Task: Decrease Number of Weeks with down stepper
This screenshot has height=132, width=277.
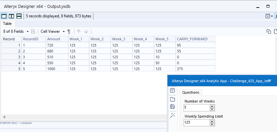Action: pyautogui.click(x=212, y=109)
